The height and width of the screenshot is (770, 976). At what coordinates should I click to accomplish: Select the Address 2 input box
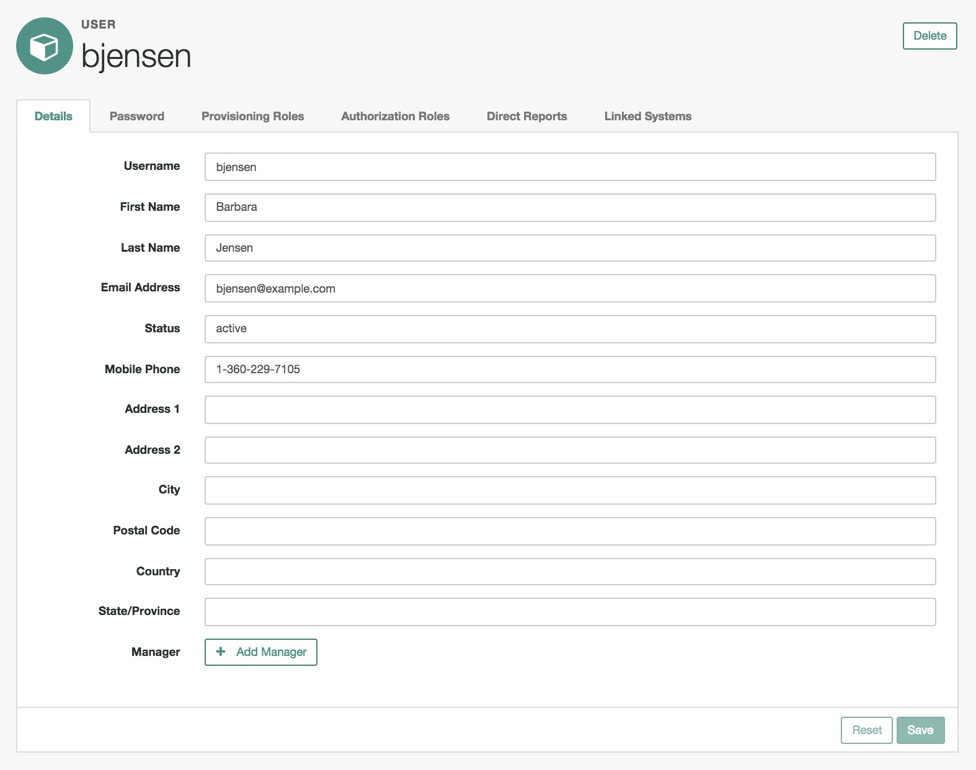[x=570, y=450]
